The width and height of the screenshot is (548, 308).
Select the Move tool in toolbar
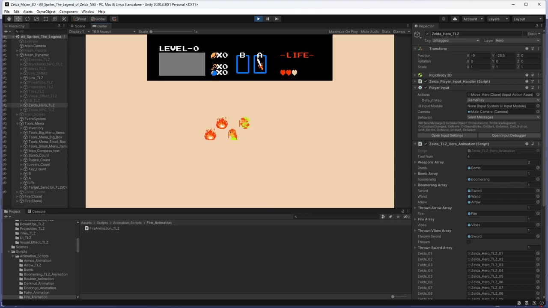tap(18, 19)
